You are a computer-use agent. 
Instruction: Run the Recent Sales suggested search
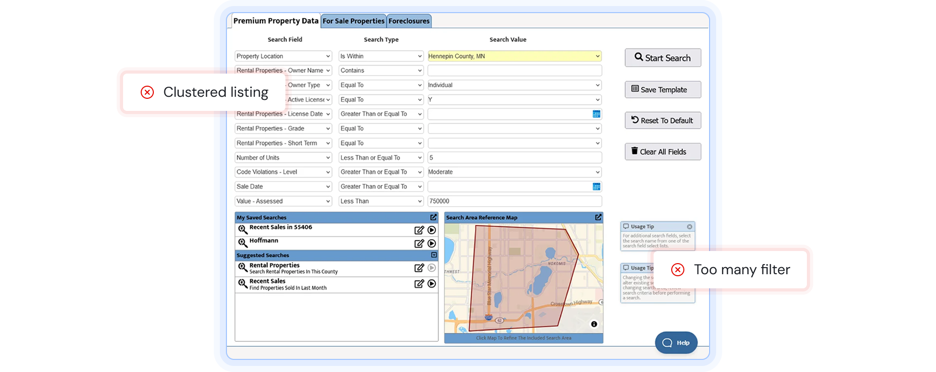(x=432, y=284)
